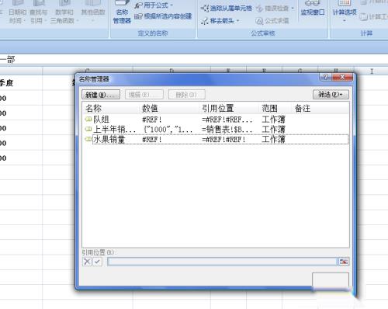Click the Delete (删除) button in Name Manager
The width and height of the screenshot is (388, 309).
click(187, 95)
